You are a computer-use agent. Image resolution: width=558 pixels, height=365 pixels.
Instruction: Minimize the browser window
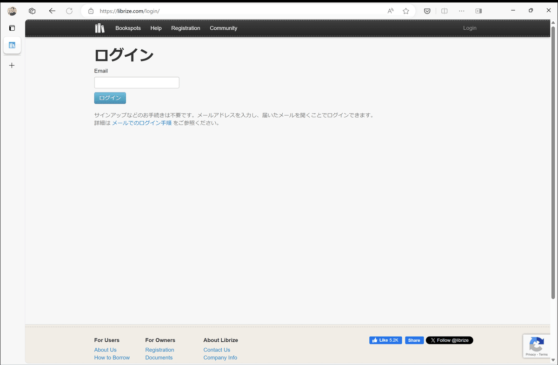point(513,10)
